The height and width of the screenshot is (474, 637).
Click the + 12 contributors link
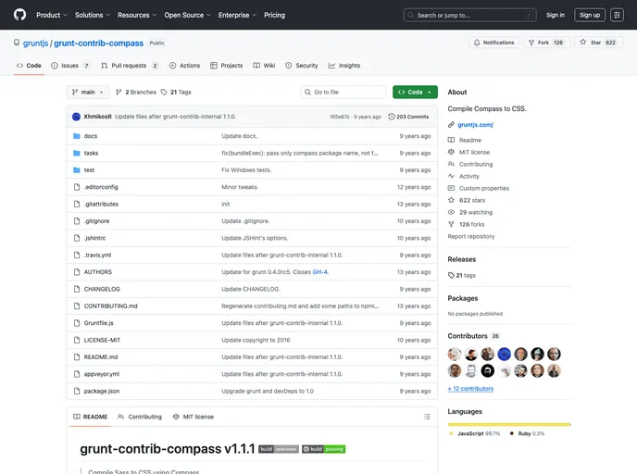click(x=470, y=389)
